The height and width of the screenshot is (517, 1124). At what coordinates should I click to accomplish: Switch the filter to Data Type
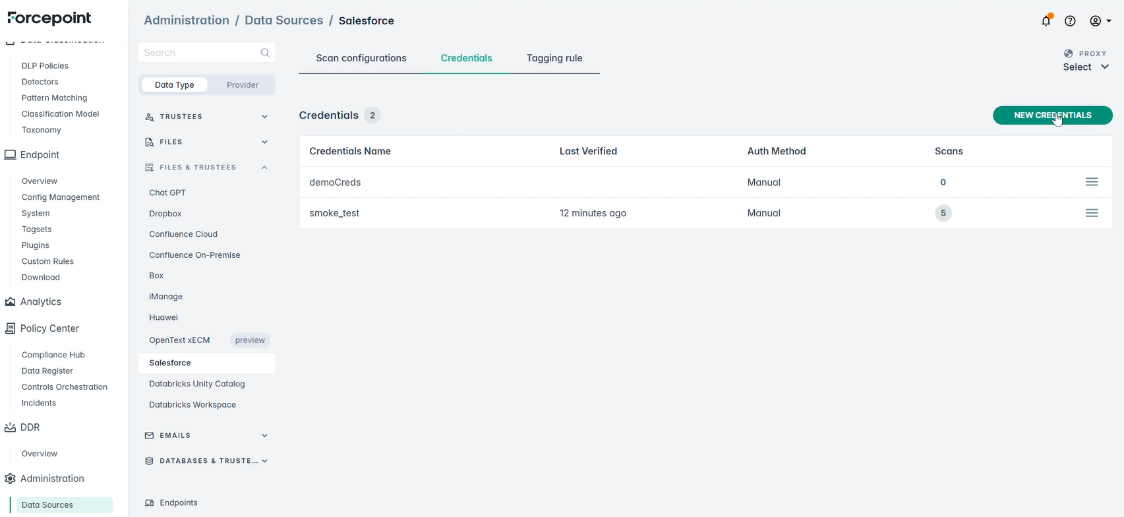[x=175, y=85]
